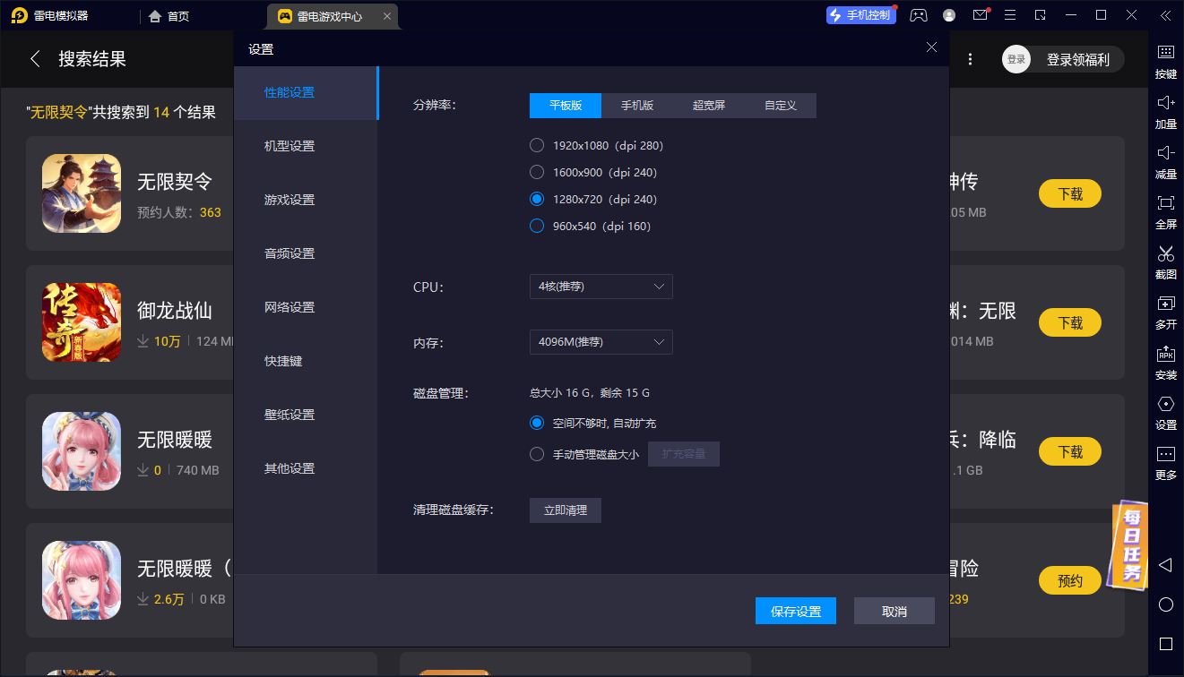Click 保存设置 to save settings
1184x677 pixels.
click(x=795, y=610)
